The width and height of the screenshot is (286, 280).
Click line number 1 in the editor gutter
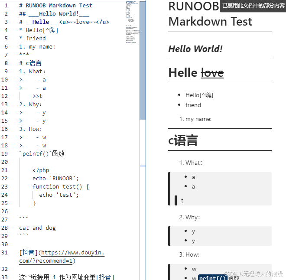(x=6, y=6)
